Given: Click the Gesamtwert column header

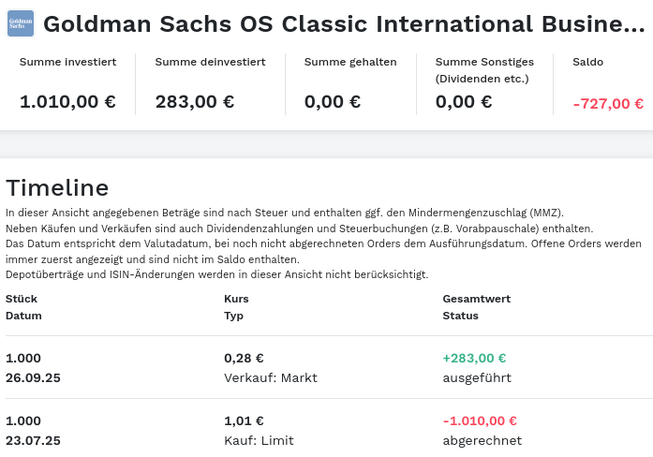Looking at the screenshot, I should click(x=476, y=299).
